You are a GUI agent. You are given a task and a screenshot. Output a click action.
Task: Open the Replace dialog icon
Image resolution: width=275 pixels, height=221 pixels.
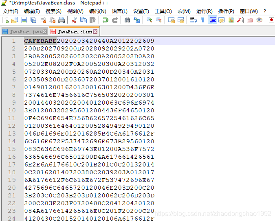pos(137,20)
